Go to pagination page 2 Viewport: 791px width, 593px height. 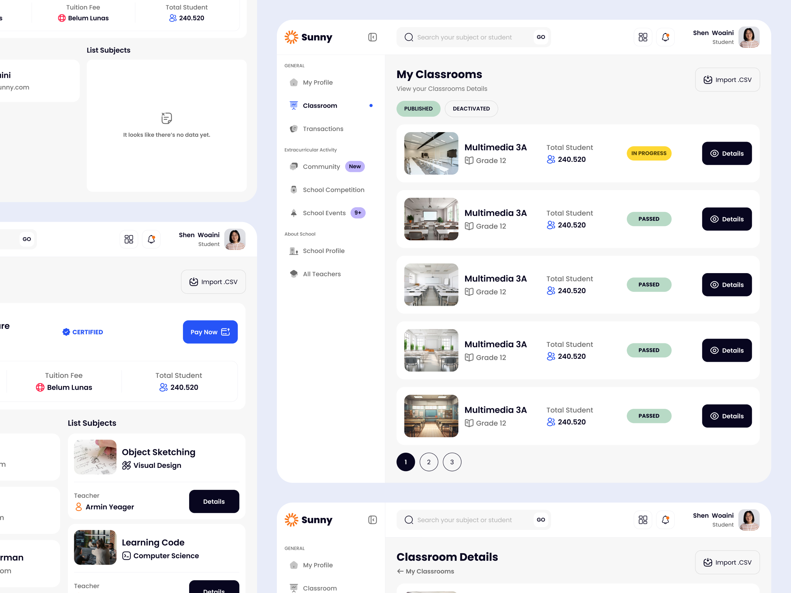coord(429,462)
